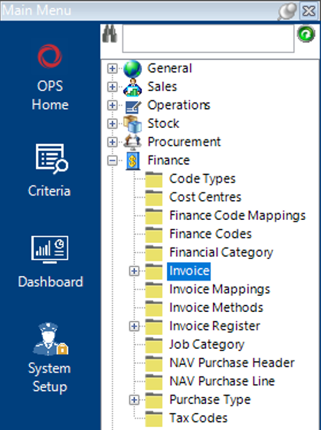321x430 pixels.
Task: Open the Dashboard sidebar icon
Action: (x=51, y=262)
